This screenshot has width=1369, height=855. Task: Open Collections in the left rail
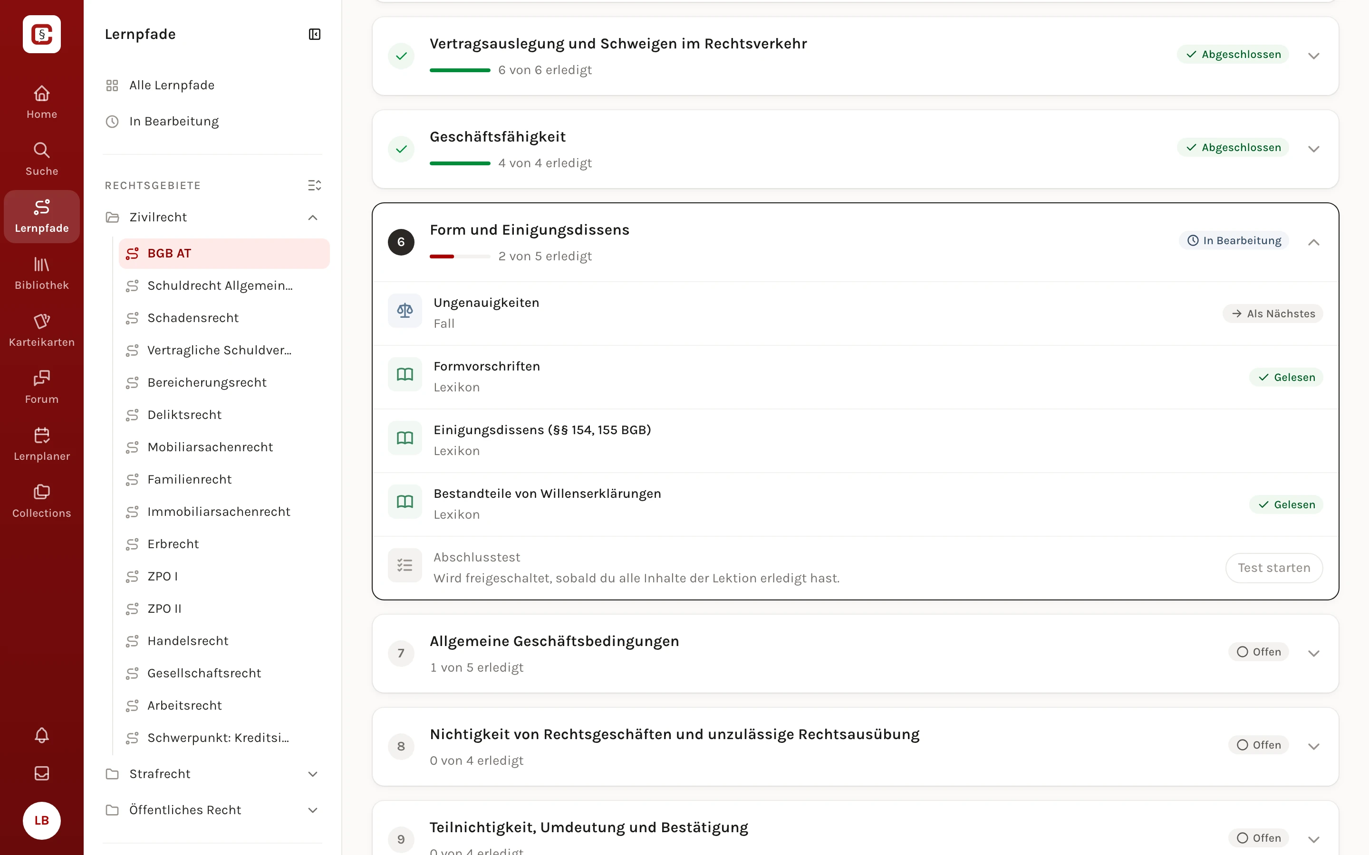pos(41,501)
